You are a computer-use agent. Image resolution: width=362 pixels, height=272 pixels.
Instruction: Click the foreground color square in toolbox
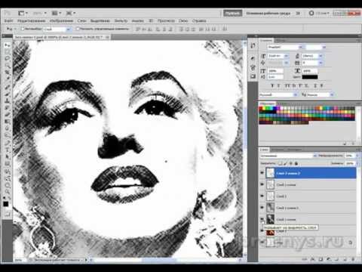(5, 204)
